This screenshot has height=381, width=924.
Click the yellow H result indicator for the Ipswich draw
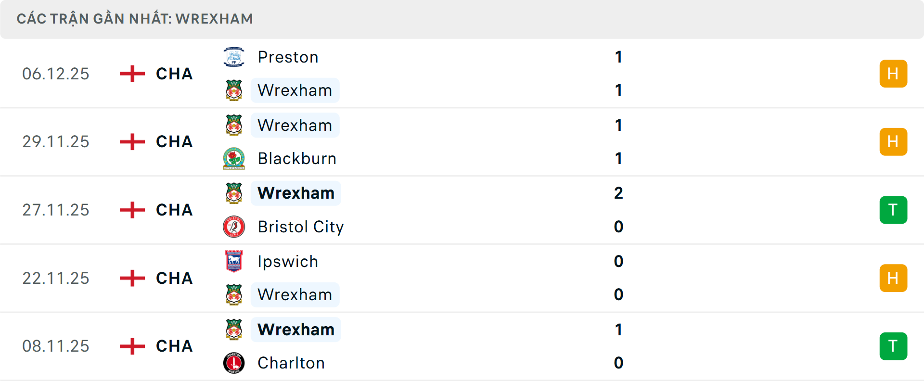[894, 278]
